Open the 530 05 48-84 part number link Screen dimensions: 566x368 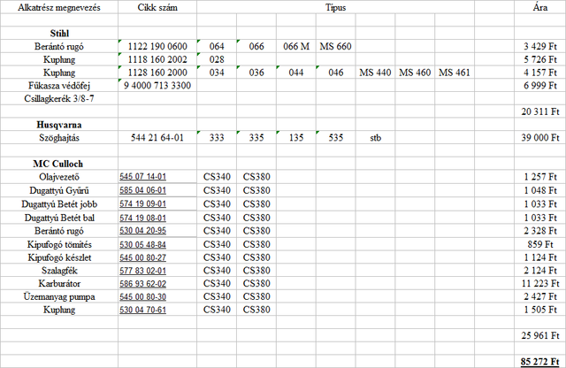click(143, 244)
